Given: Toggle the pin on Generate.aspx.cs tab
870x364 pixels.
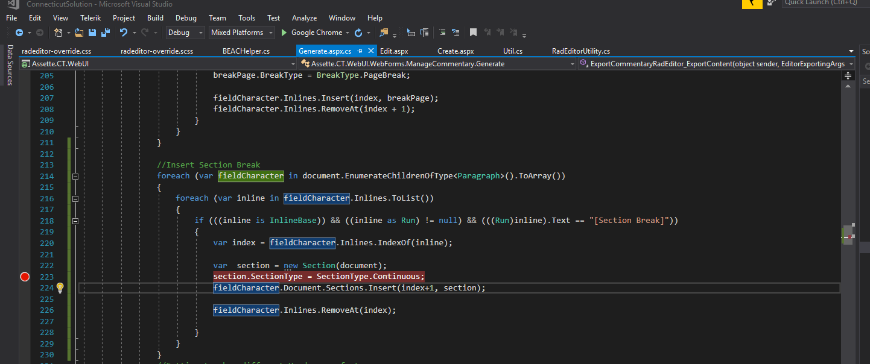Looking at the screenshot, I should (360, 51).
